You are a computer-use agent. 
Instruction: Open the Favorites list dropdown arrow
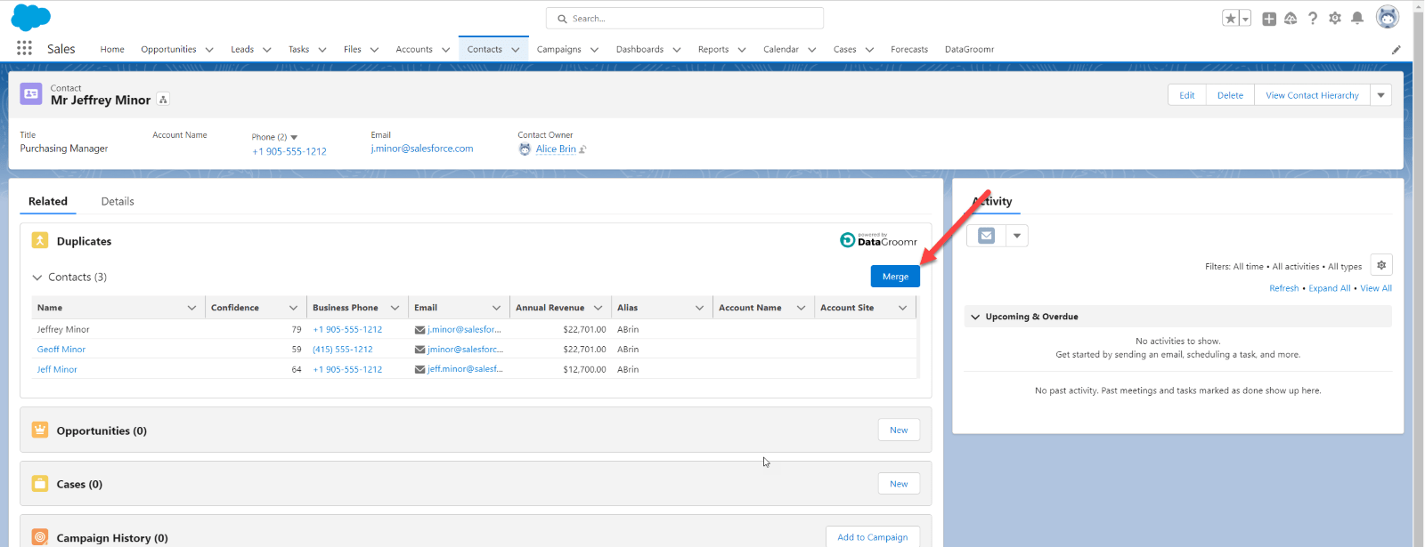[x=1245, y=19]
